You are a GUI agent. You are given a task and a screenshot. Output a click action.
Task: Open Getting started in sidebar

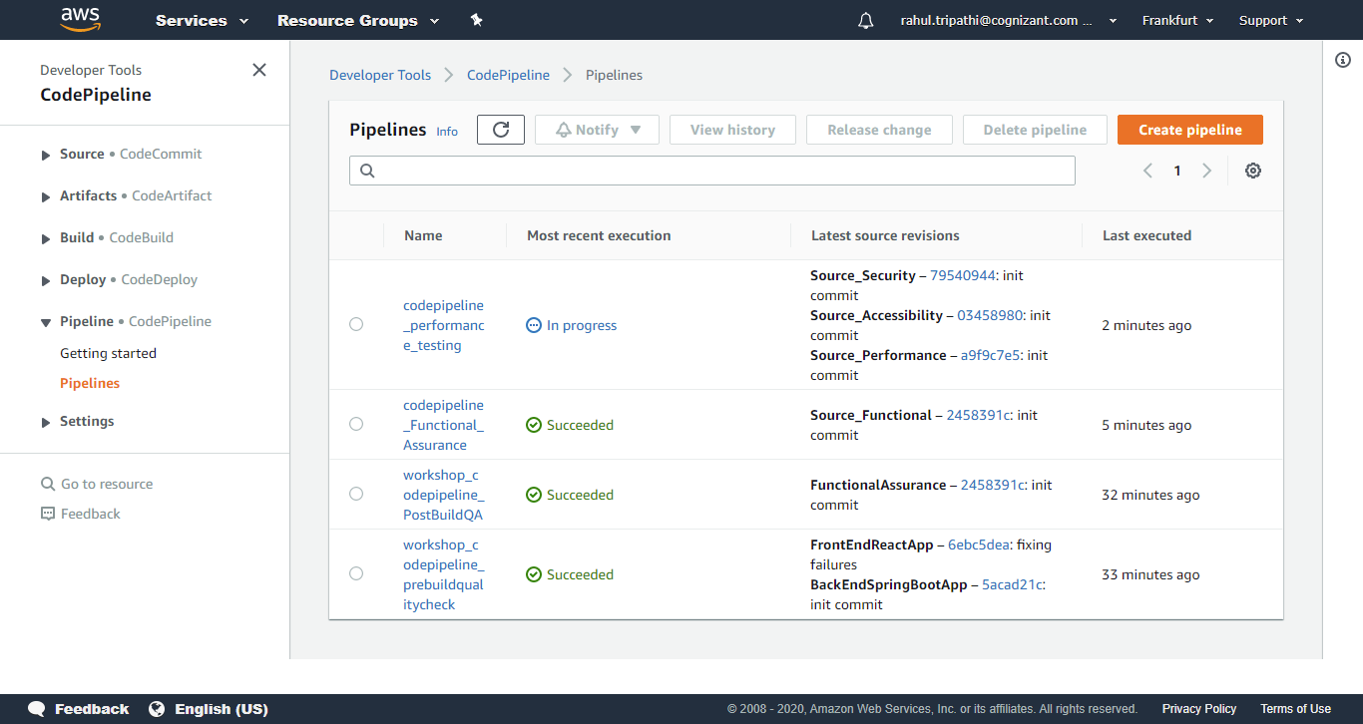pos(108,353)
